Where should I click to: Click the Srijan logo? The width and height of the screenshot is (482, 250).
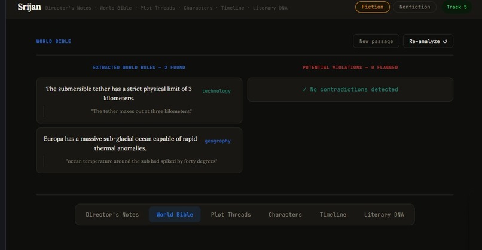click(x=29, y=7)
